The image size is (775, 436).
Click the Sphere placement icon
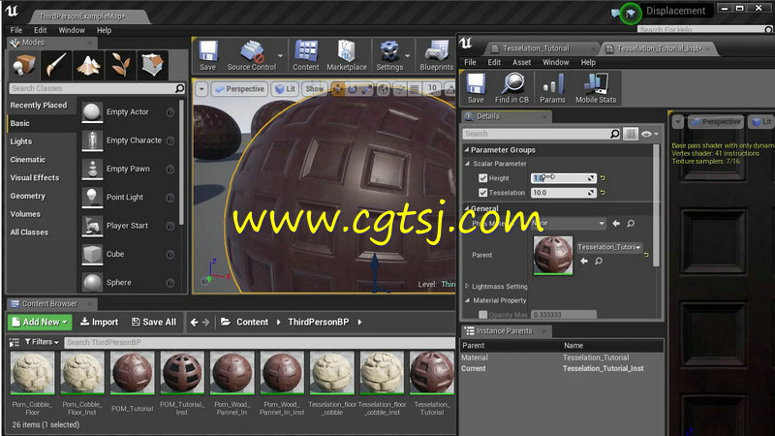pos(92,282)
